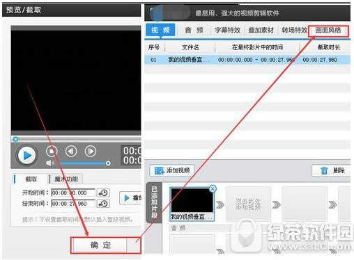Step to next frame icon
Image resolution: width=354 pixels, height=260 pixels.
coord(90,152)
